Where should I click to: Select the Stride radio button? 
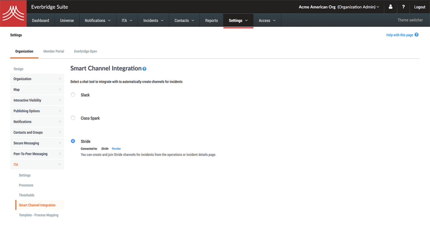tap(73, 141)
